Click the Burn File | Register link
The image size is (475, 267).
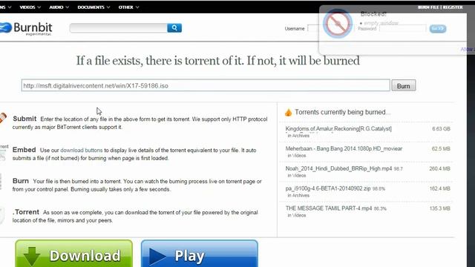pos(440,7)
